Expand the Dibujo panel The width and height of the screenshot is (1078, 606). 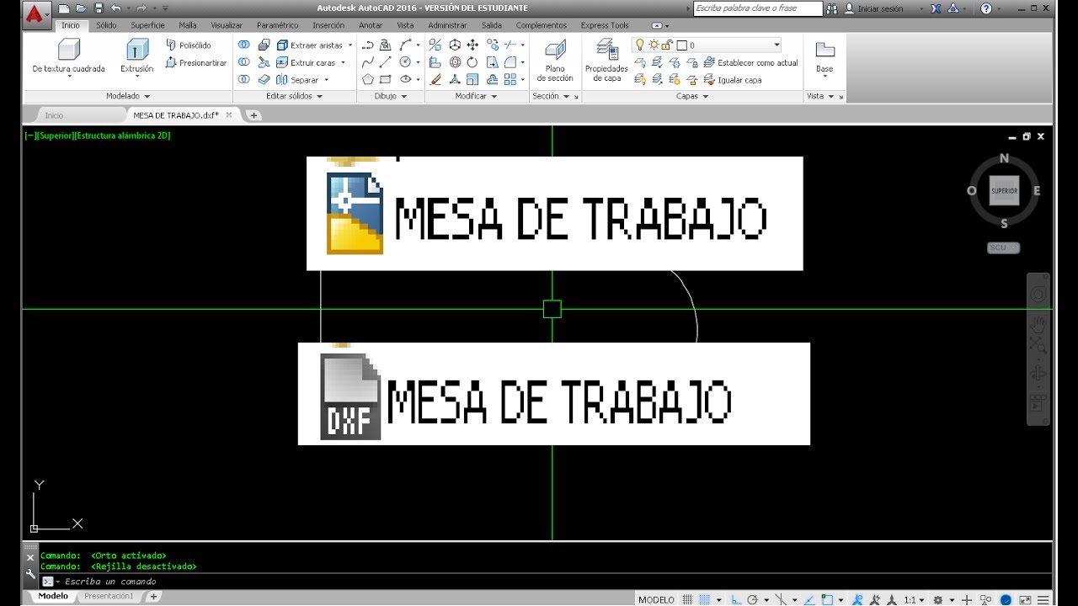click(x=390, y=96)
